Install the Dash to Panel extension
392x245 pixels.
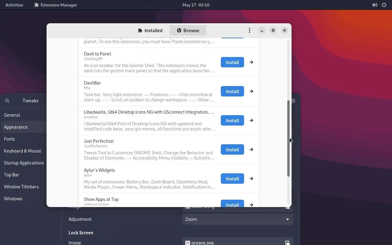[232, 62]
